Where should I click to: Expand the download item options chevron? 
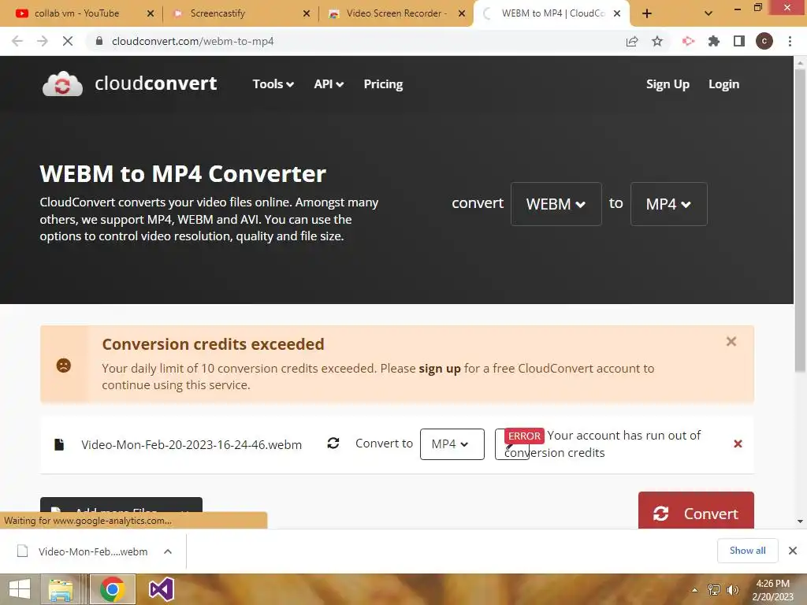pyautogui.click(x=168, y=551)
